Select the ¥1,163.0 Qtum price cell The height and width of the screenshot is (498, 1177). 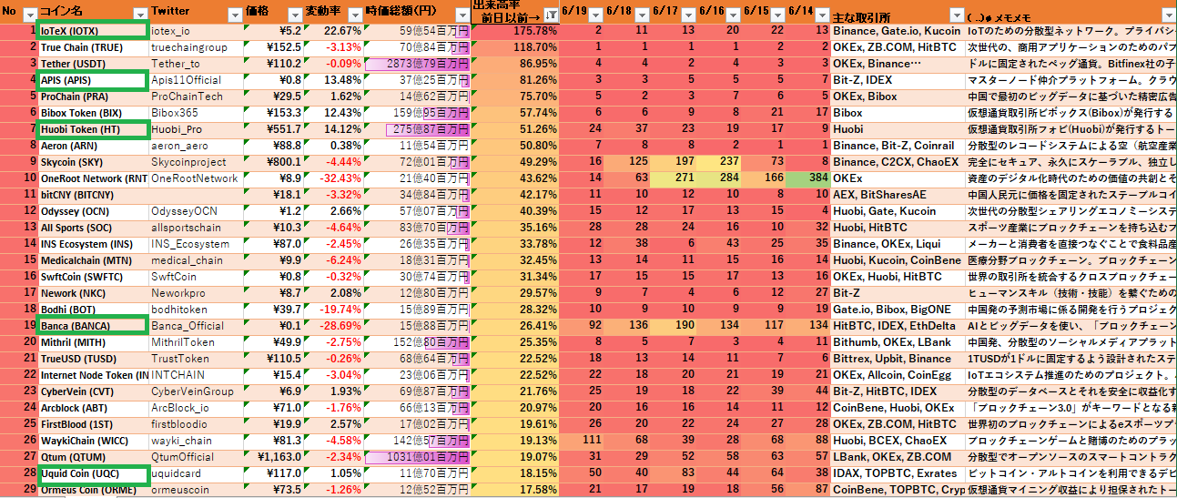pyautogui.click(x=276, y=457)
